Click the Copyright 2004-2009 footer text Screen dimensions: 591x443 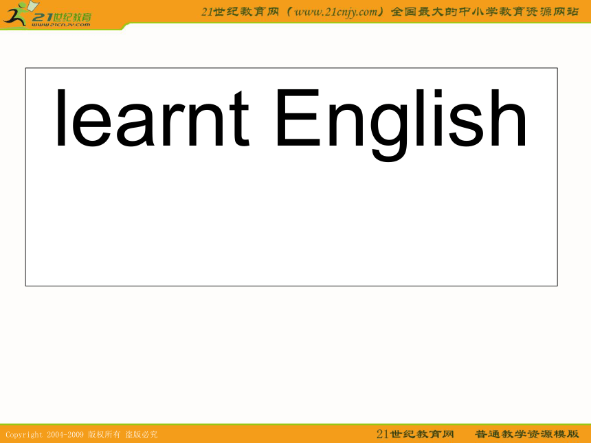tap(81, 434)
